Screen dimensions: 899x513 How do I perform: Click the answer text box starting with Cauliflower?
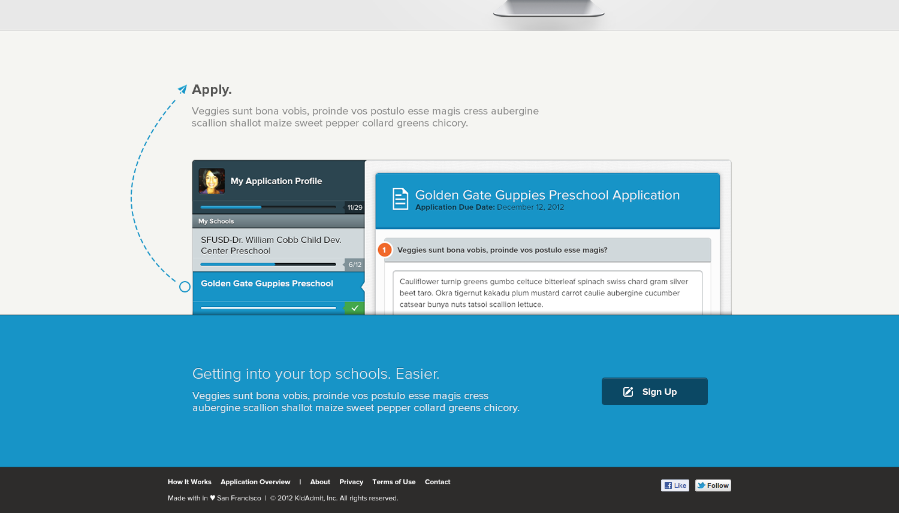[547, 293]
